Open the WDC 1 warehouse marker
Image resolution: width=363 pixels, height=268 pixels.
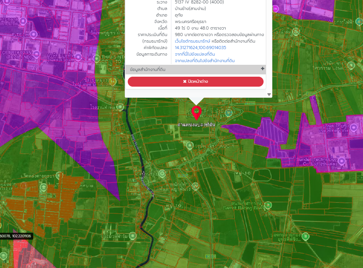pyautogui.click(x=190, y=146)
